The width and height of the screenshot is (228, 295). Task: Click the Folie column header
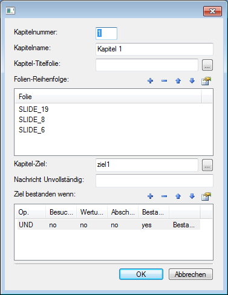click(108, 97)
